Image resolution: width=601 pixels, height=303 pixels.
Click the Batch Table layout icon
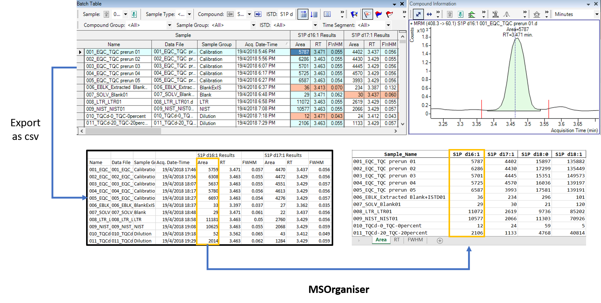(327, 14)
